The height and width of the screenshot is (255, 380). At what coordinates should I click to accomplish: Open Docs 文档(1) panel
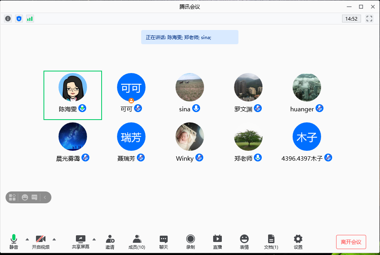pos(271,242)
